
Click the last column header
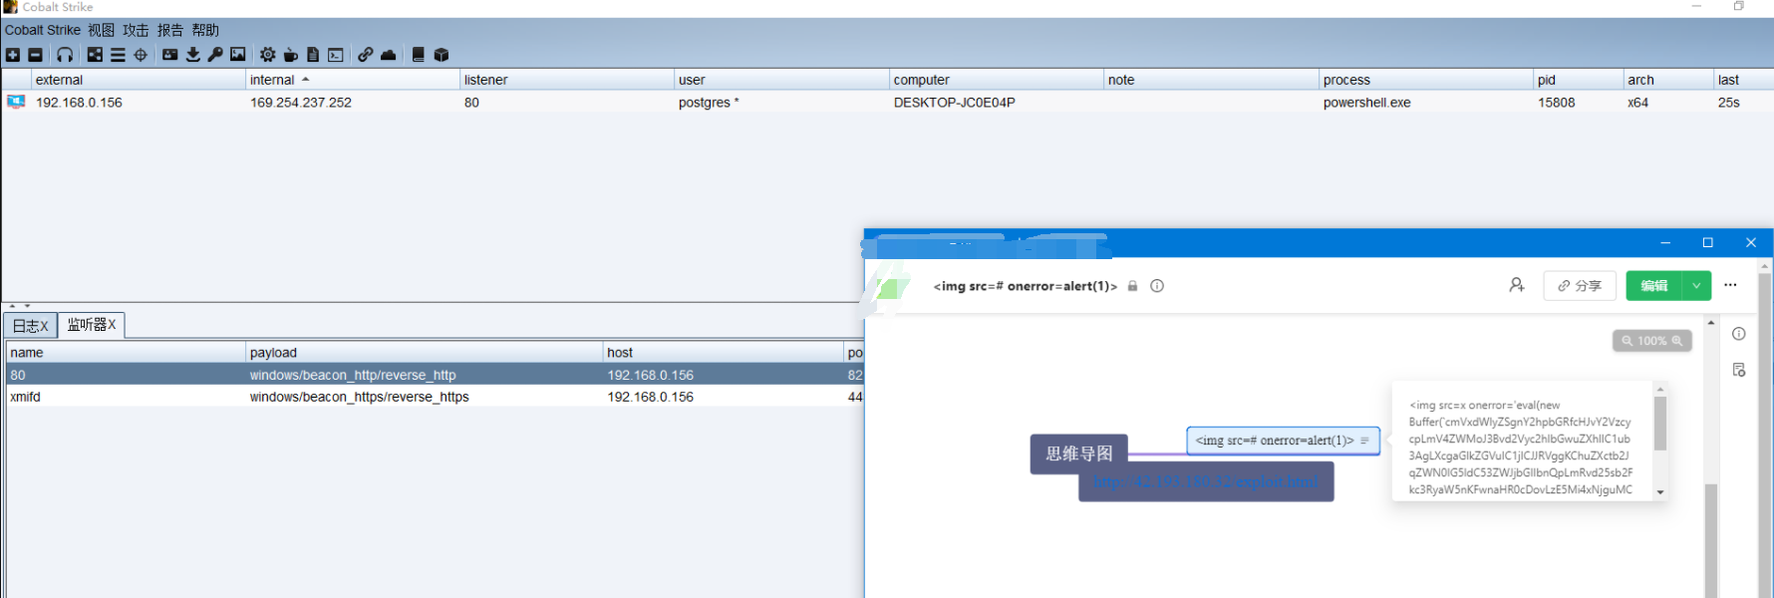1744,80
